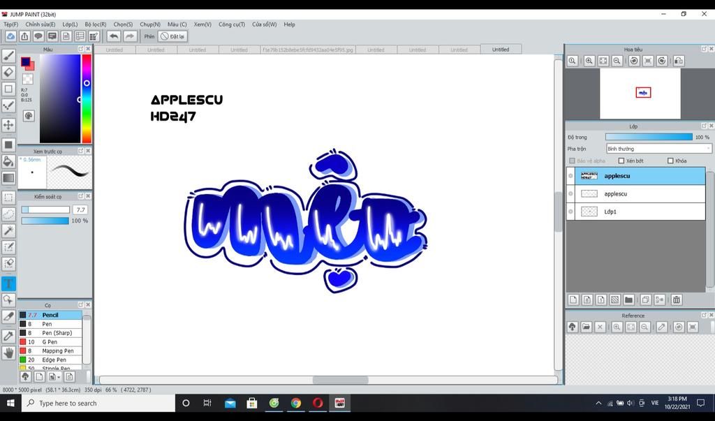
Task: Open the speech bubble comment icon
Action: coord(38,36)
